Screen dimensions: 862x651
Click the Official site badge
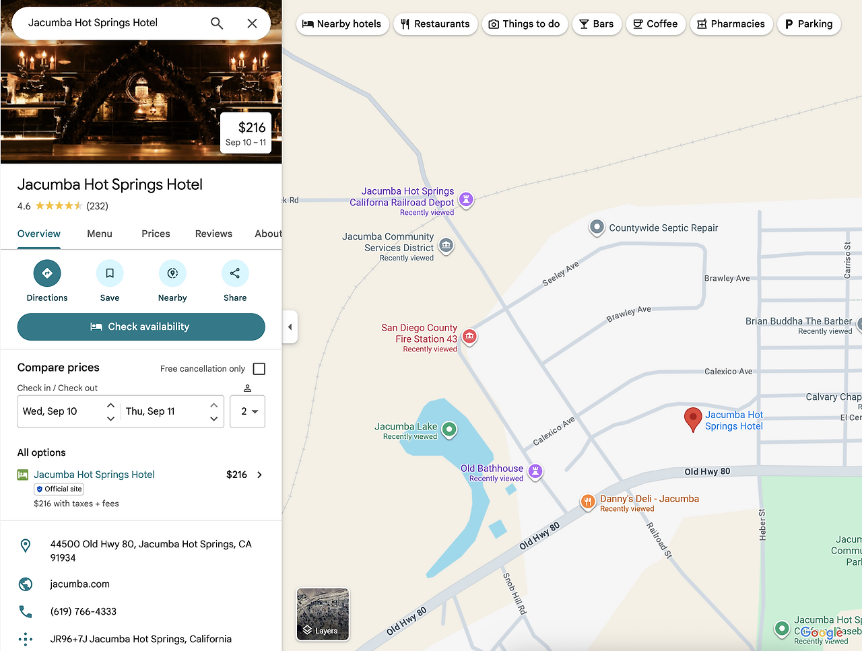click(59, 489)
